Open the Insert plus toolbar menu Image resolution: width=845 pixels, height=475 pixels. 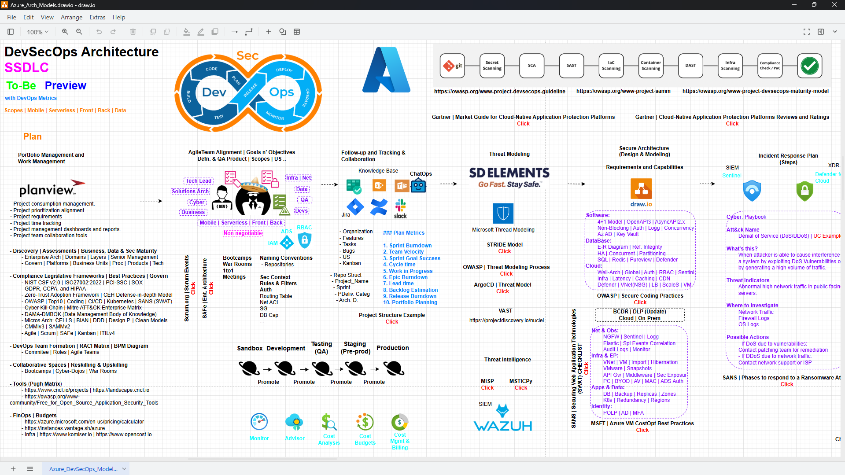(x=269, y=32)
